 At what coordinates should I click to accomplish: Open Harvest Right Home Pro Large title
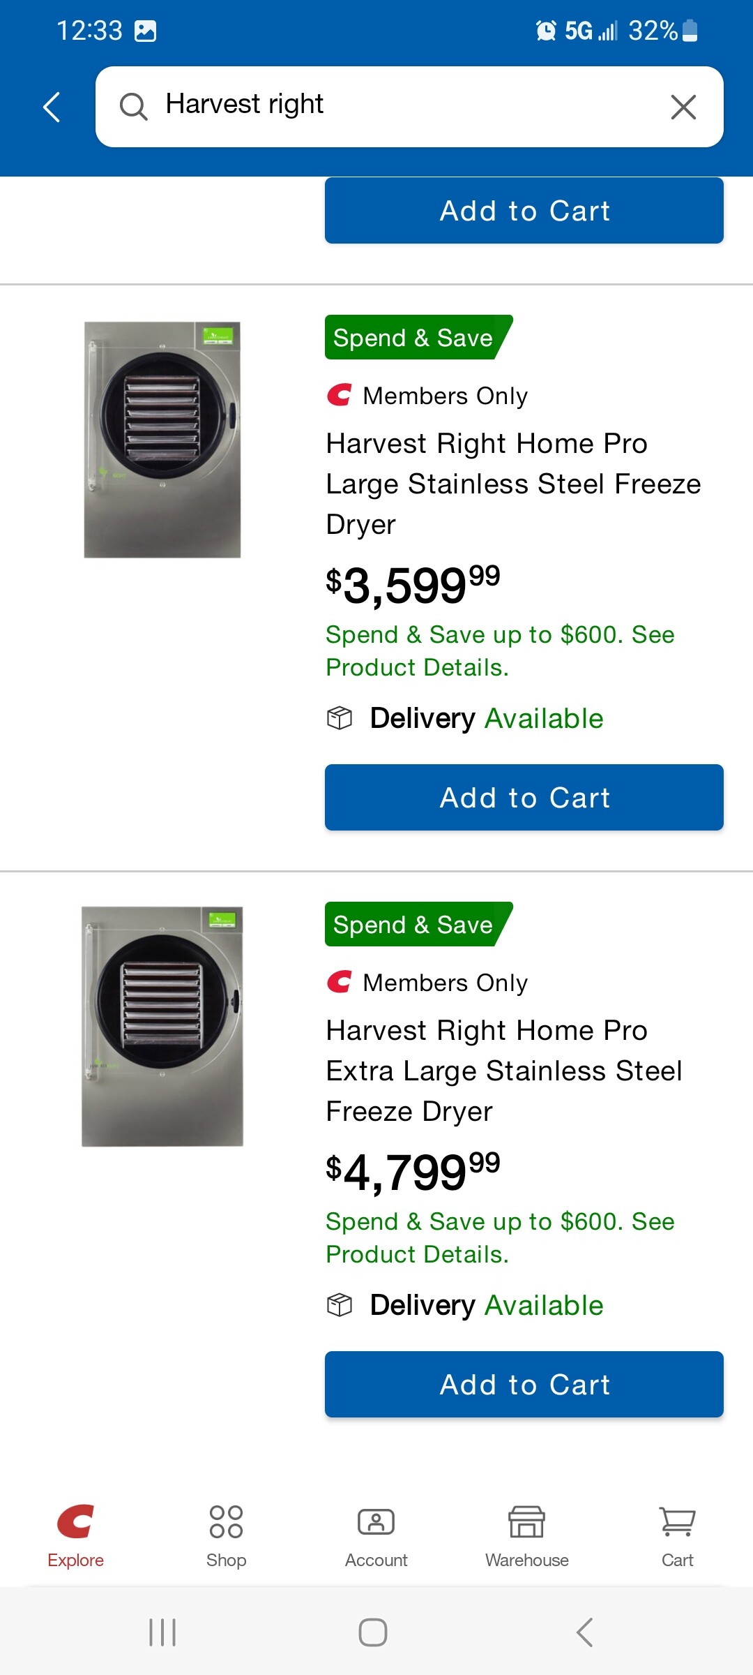[x=513, y=484]
